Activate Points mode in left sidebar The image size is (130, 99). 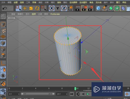[3, 43]
